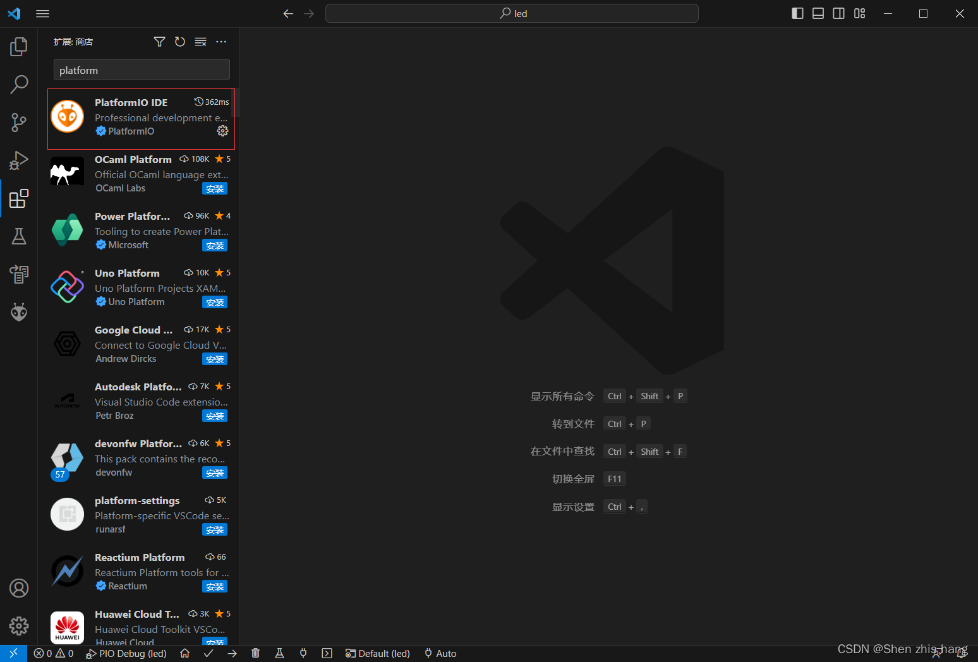Open PlatformIO Serial Monitor plug icon

point(303,653)
